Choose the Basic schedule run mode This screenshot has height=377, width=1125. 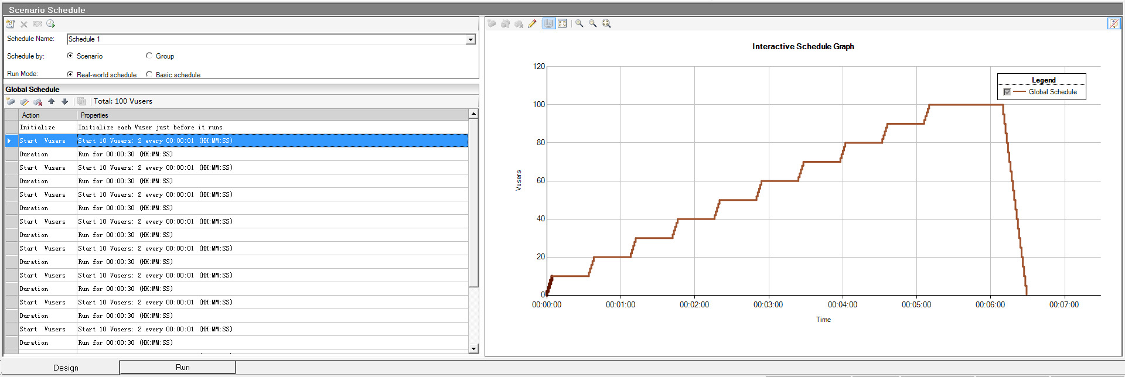pos(149,74)
